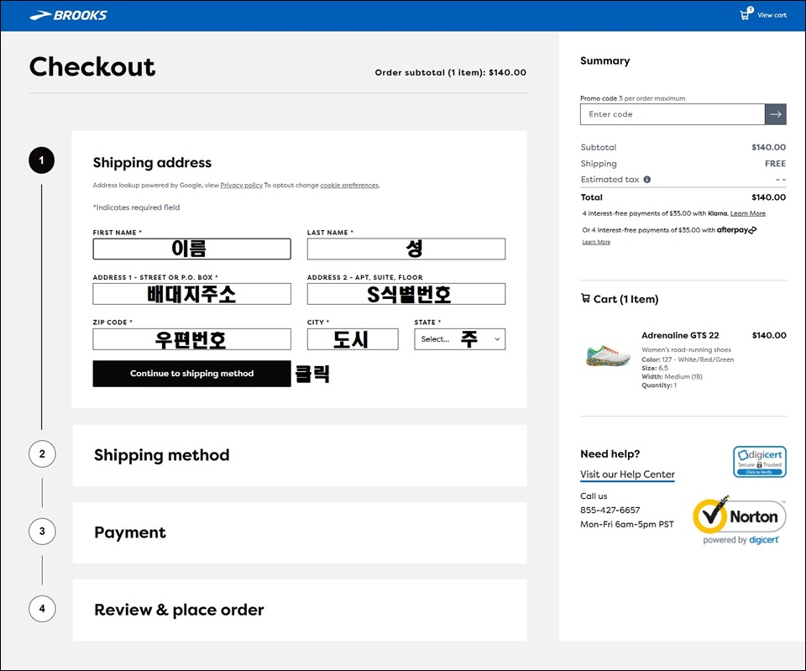Focus the Address 1 street field
This screenshot has height=671, width=806.
pyautogui.click(x=191, y=294)
